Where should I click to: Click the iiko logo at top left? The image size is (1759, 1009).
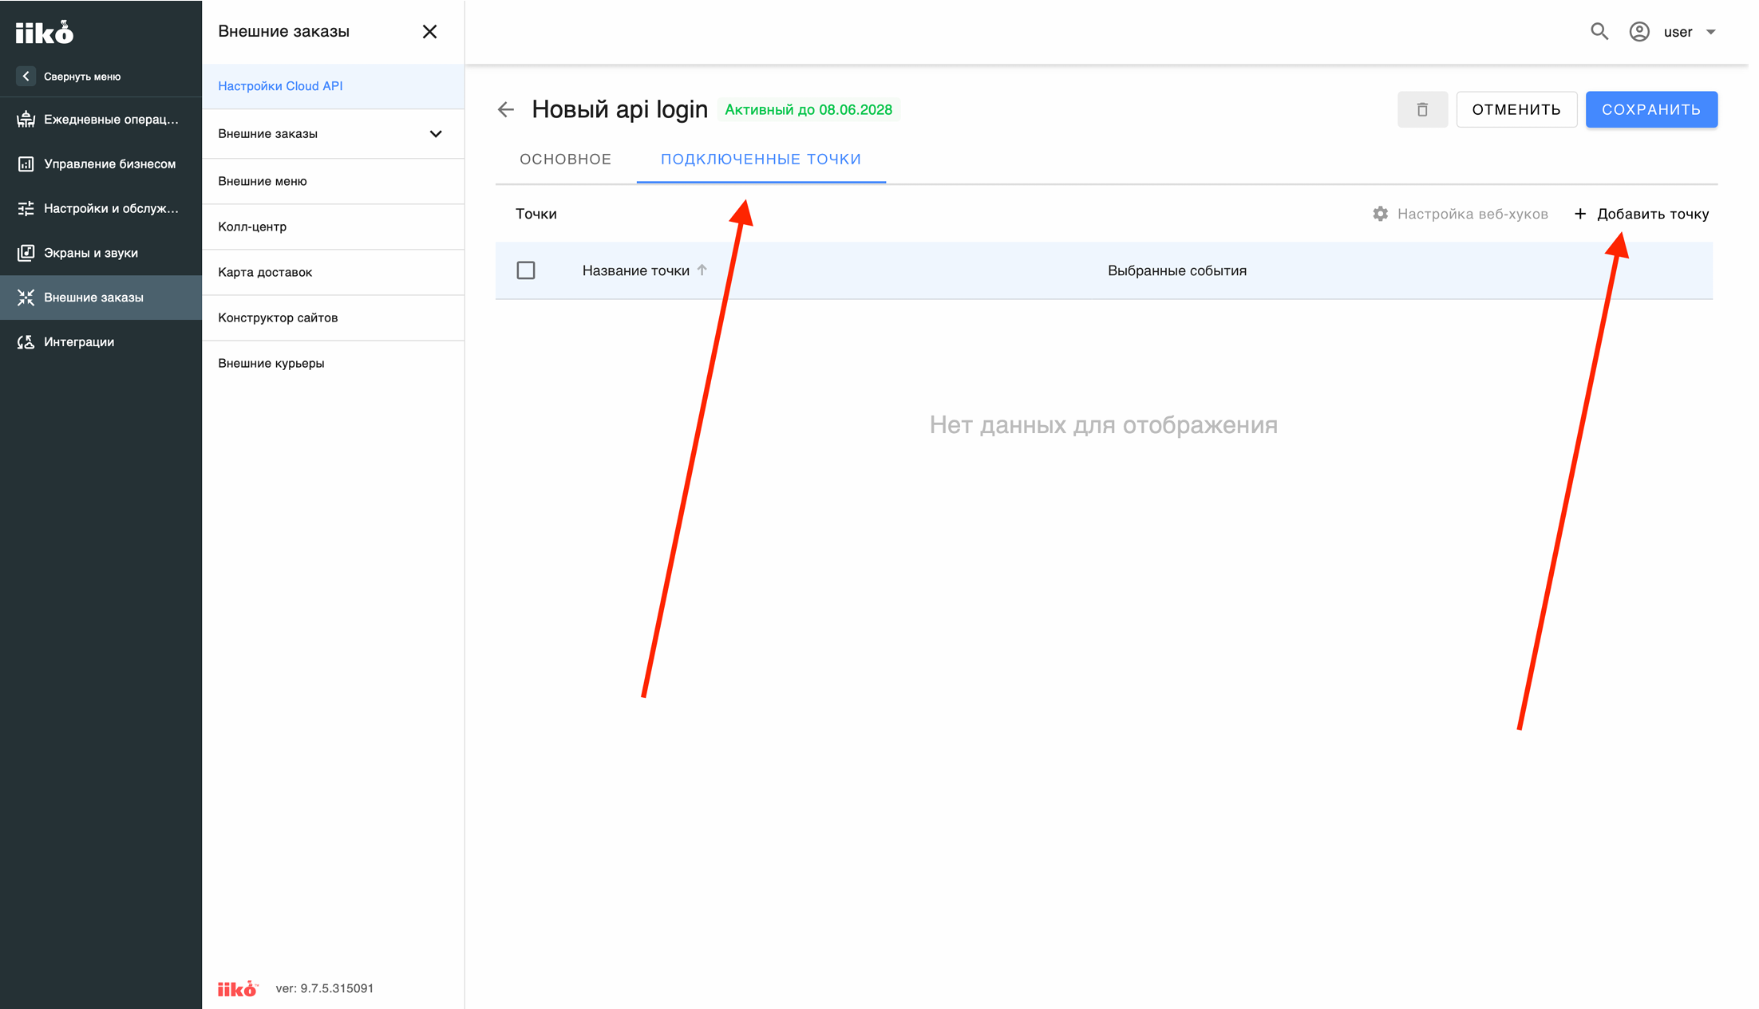[x=45, y=32]
